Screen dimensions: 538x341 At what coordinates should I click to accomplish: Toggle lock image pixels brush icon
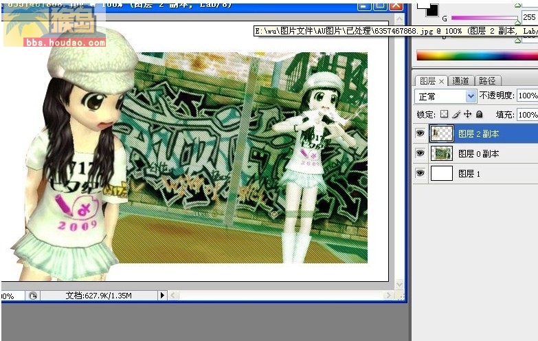click(x=456, y=114)
